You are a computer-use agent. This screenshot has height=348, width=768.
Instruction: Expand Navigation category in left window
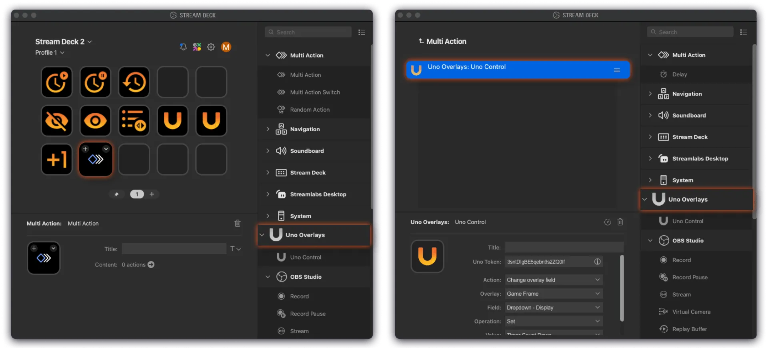click(268, 129)
